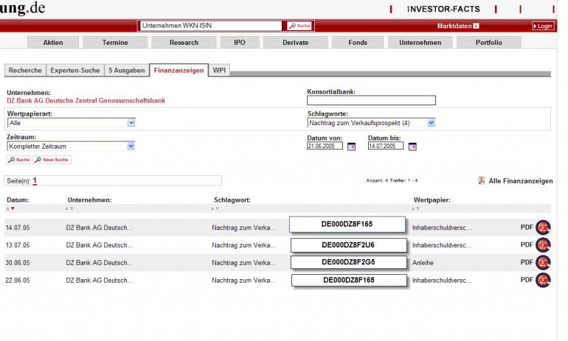
Task: Click Anleihe in Wertpapier column
Action: (x=423, y=263)
